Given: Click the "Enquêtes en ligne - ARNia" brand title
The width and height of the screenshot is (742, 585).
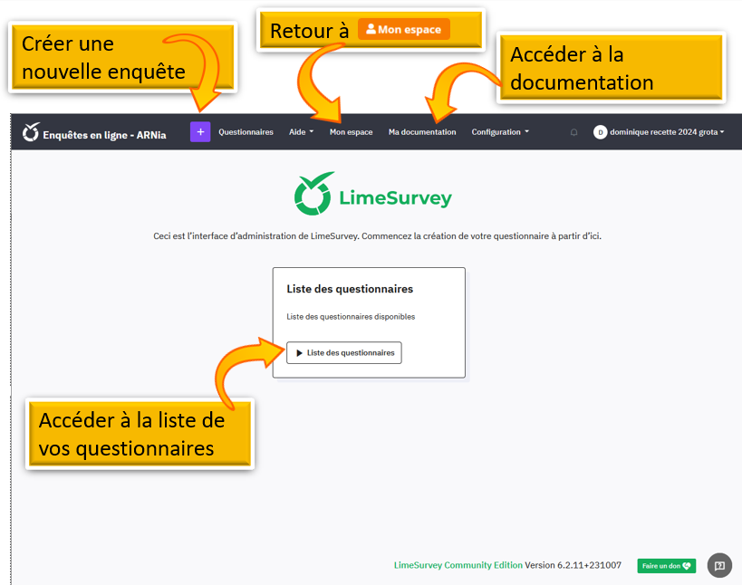Looking at the screenshot, I should pos(104,135).
